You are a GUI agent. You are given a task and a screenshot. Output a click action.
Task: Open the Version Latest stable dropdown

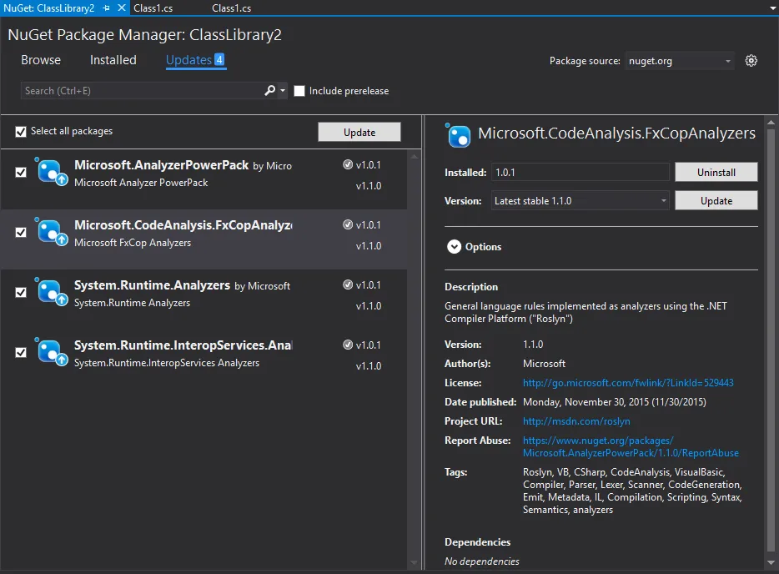coord(580,201)
